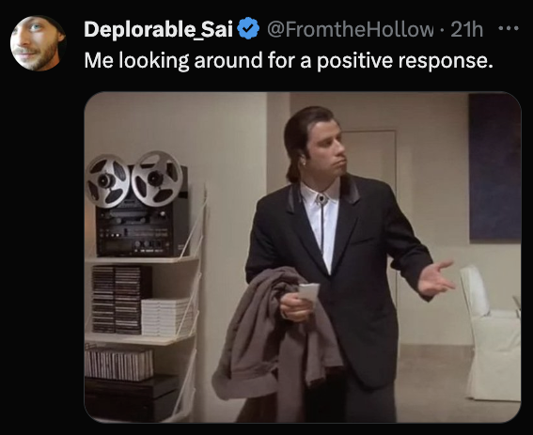Image resolution: width=533 pixels, height=435 pixels.
Task: Click the white paper note in his hand
Action: point(308,292)
